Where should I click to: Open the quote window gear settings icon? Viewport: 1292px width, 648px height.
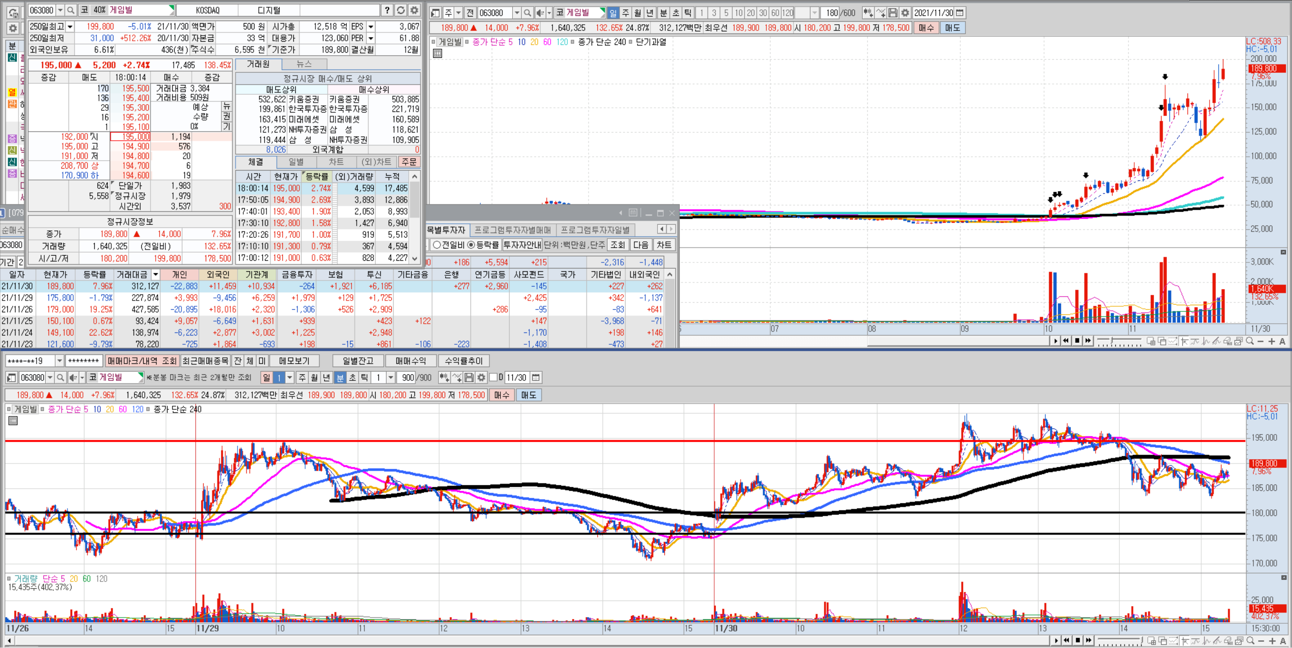[x=414, y=10]
